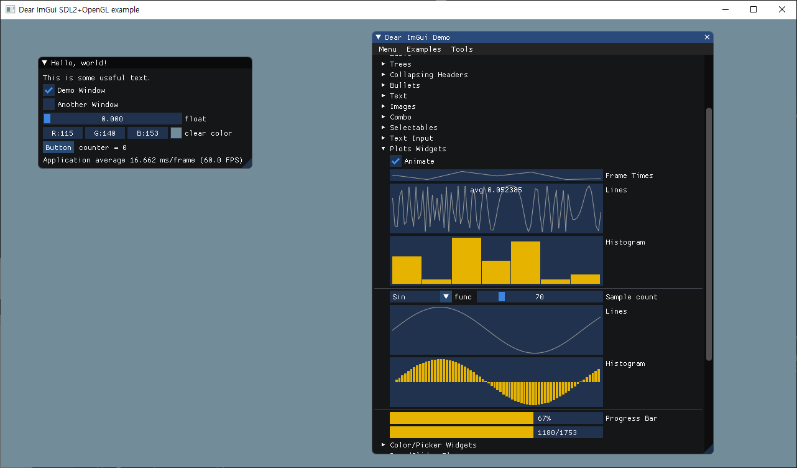Click the 'Progress Bar' label

(632, 418)
